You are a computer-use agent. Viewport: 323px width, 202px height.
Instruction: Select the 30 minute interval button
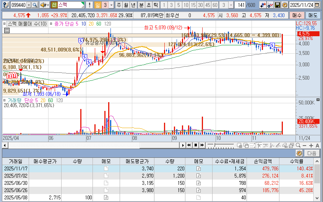[200, 5]
